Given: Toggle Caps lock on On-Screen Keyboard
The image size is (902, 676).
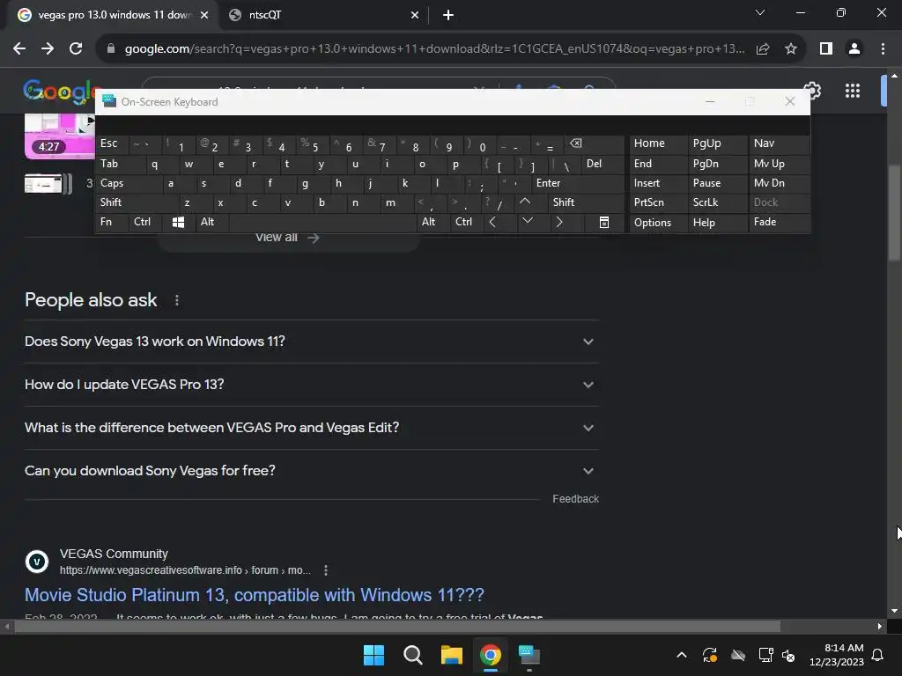Looking at the screenshot, I should pyautogui.click(x=128, y=183).
